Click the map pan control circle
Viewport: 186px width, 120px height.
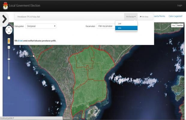tap(9, 30)
